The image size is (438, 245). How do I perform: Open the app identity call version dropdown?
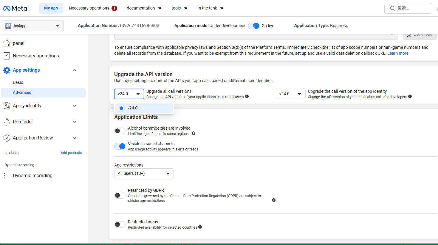tap(291, 94)
